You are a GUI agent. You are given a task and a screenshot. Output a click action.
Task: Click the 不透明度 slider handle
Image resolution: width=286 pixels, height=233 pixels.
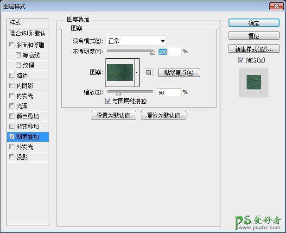[x=153, y=52]
